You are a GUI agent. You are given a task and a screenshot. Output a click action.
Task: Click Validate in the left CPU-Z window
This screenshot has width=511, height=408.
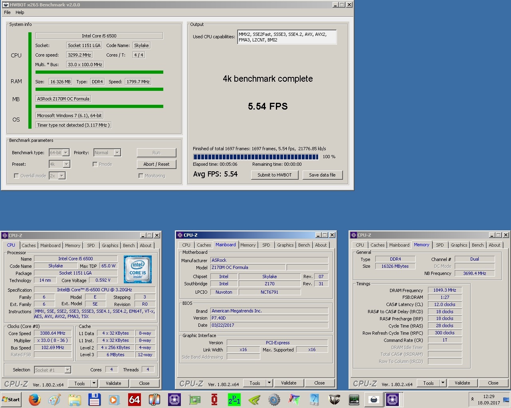113,383
